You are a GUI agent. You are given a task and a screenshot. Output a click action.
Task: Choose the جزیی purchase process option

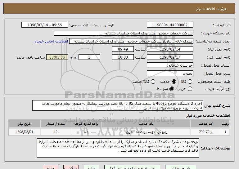[190, 89]
